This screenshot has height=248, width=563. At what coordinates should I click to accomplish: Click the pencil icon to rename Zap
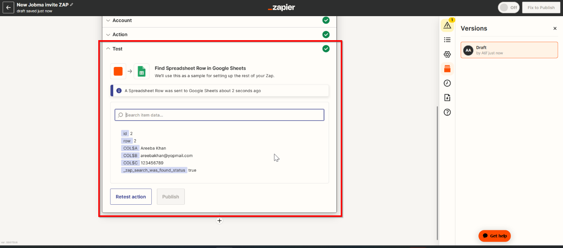[72, 4]
